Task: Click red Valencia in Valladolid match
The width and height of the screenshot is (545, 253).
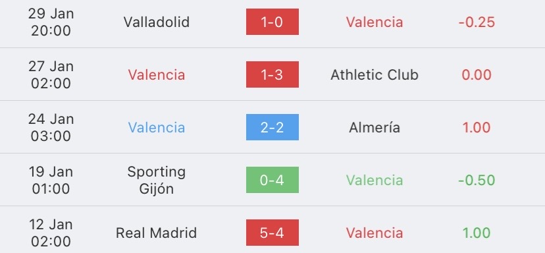Action: pyautogui.click(x=375, y=22)
